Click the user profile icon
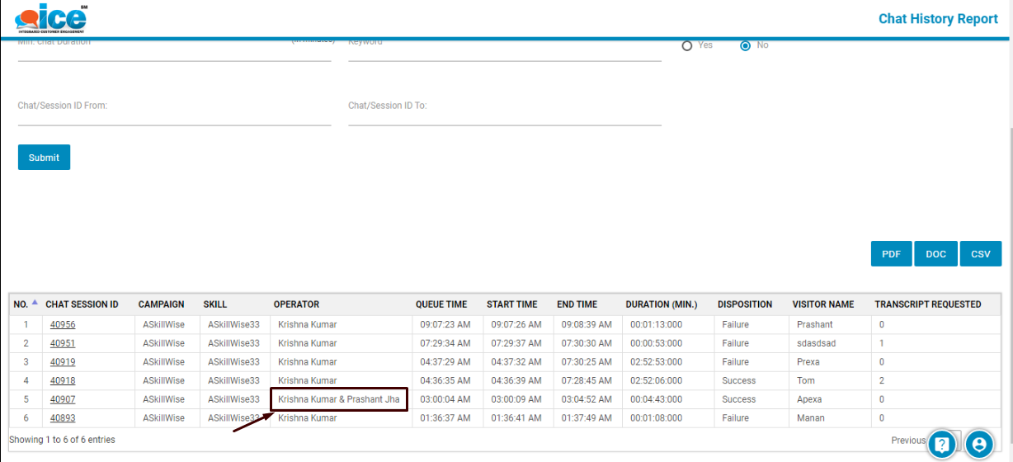Screen dimensions: 1013x462 (x=979, y=445)
